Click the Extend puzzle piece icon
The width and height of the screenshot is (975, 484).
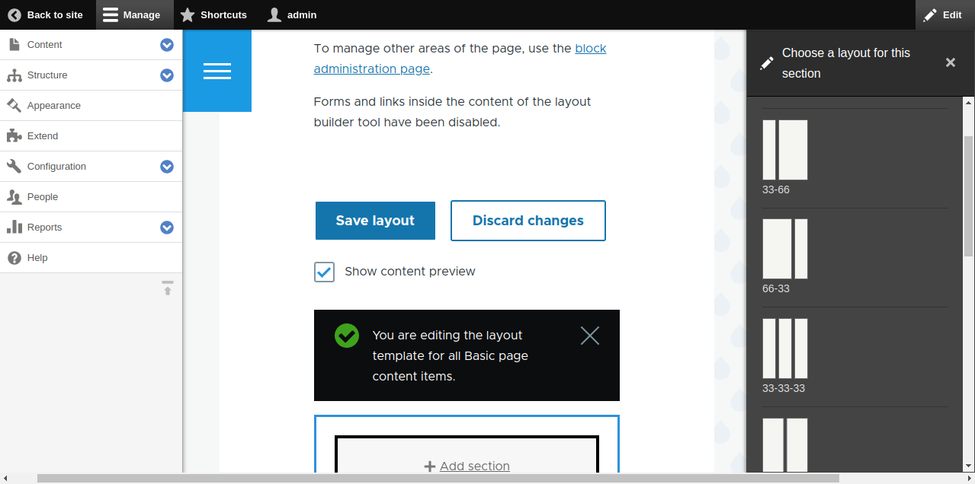tap(14, 136)
